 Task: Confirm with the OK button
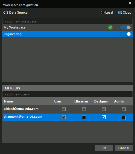tap(104, 148)
